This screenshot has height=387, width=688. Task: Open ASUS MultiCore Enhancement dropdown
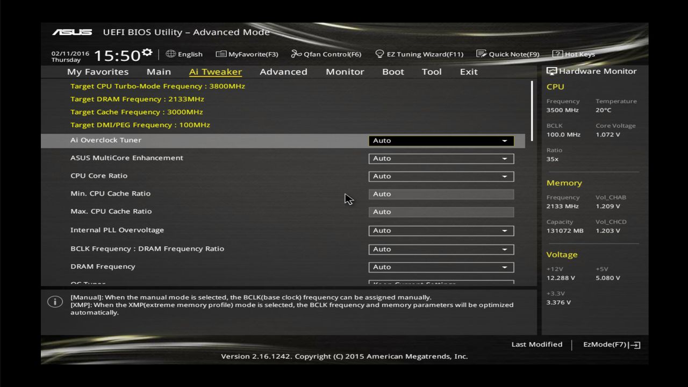tap(441, 159)
